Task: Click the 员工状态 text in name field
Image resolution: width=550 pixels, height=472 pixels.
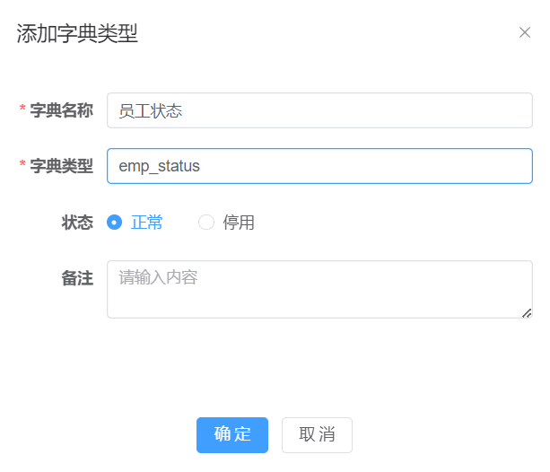Action: point(151,111)
